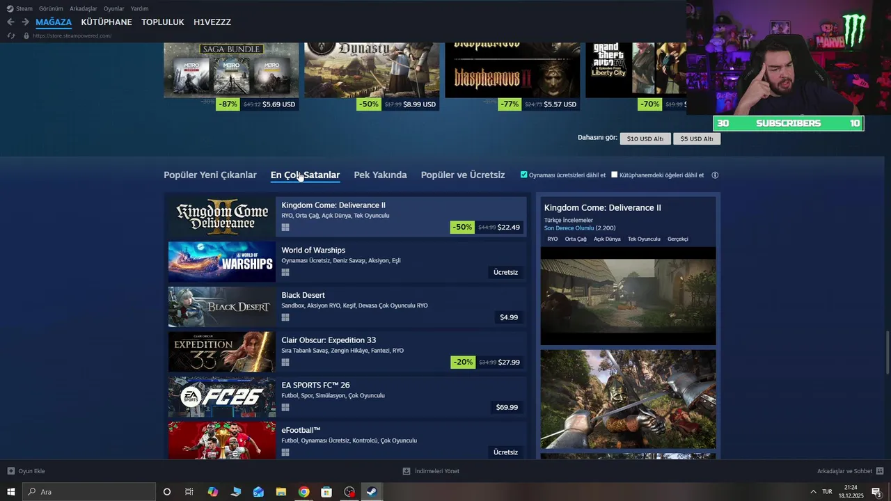Click the '$5 USD Altı' button

tap(697, 138)
